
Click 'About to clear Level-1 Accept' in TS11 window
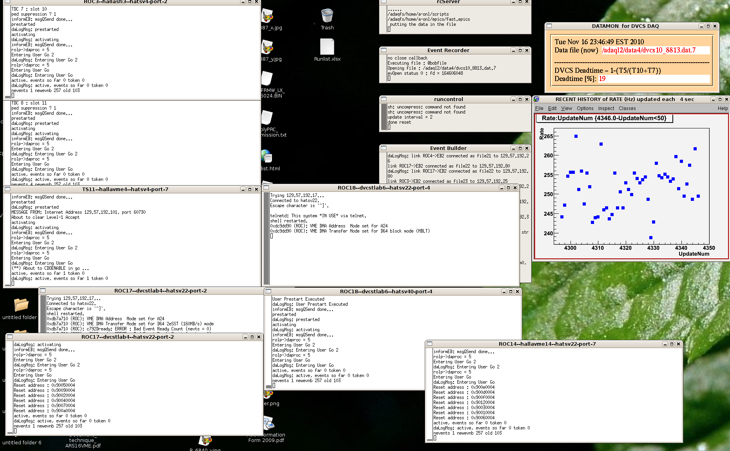click(x=45, y=217)
